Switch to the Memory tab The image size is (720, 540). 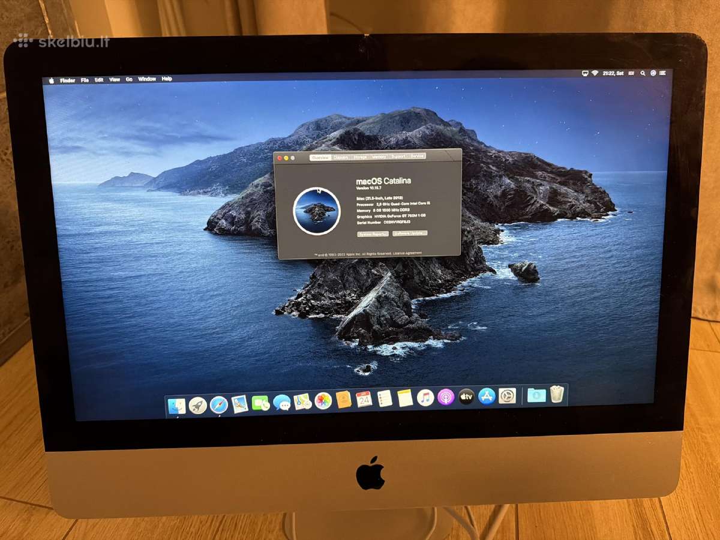click(x=379, y=157)
